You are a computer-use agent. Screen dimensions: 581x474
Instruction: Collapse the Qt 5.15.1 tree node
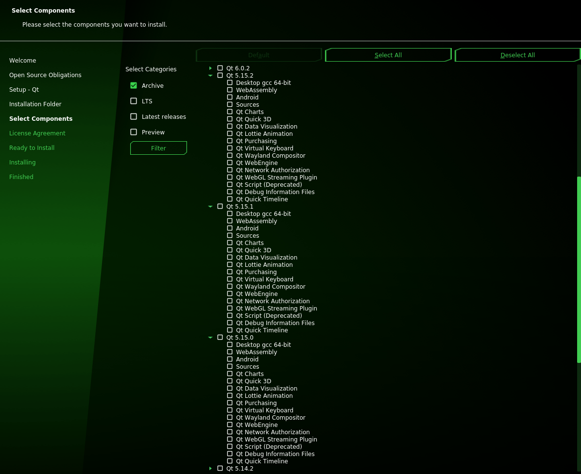pyautogui.click(x=210, y=207)
